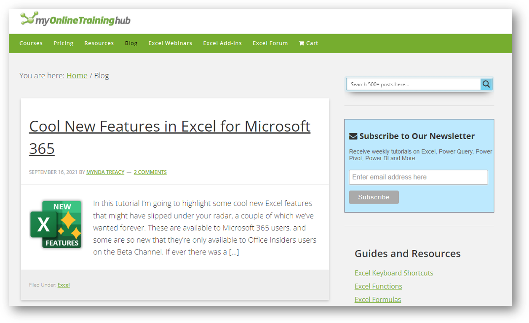Click the search magnifying glass icon

click(x=486, y=84)
